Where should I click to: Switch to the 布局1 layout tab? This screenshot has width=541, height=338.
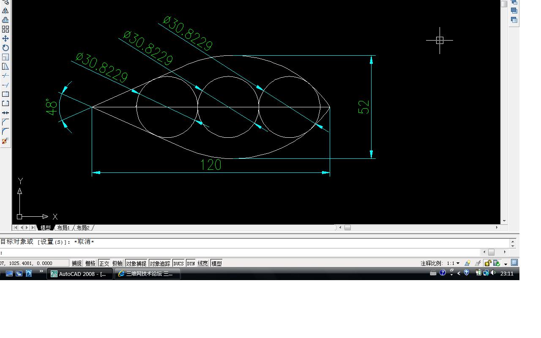[63, 228]
